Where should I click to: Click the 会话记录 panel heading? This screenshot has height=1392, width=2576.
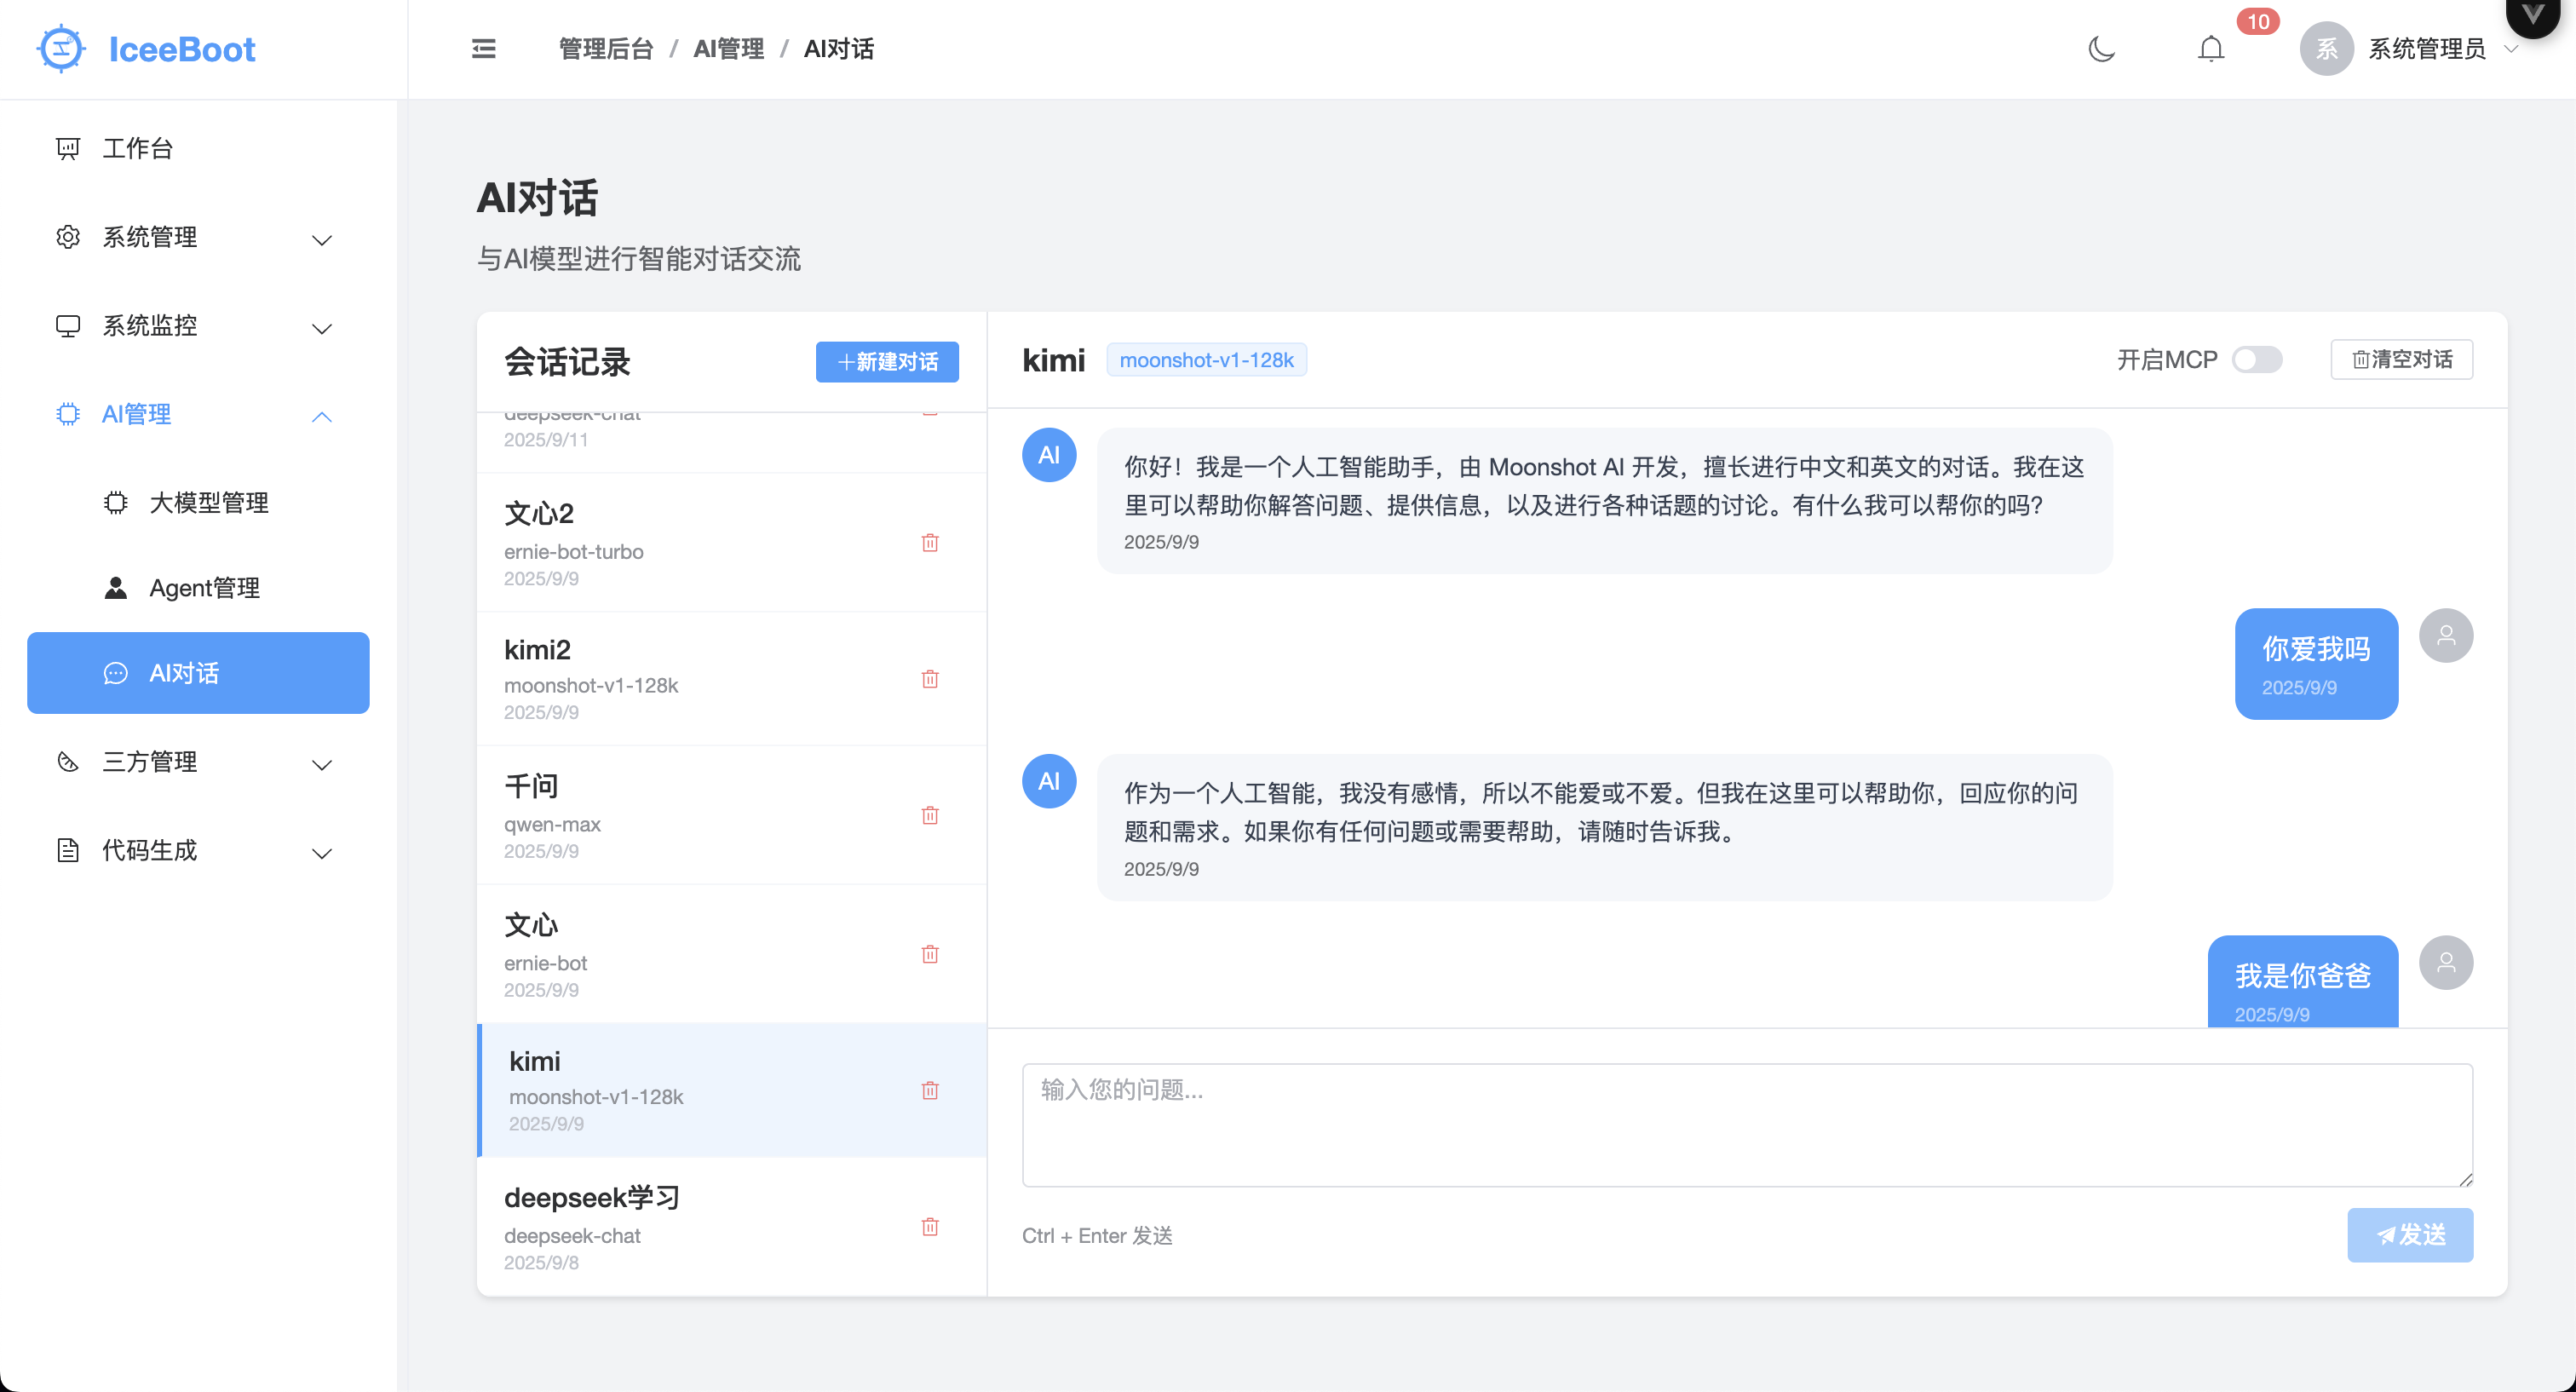click(567, 361)
